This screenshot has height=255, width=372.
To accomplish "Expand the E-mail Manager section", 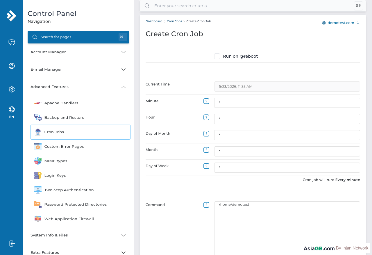I will tap(78, 70).
